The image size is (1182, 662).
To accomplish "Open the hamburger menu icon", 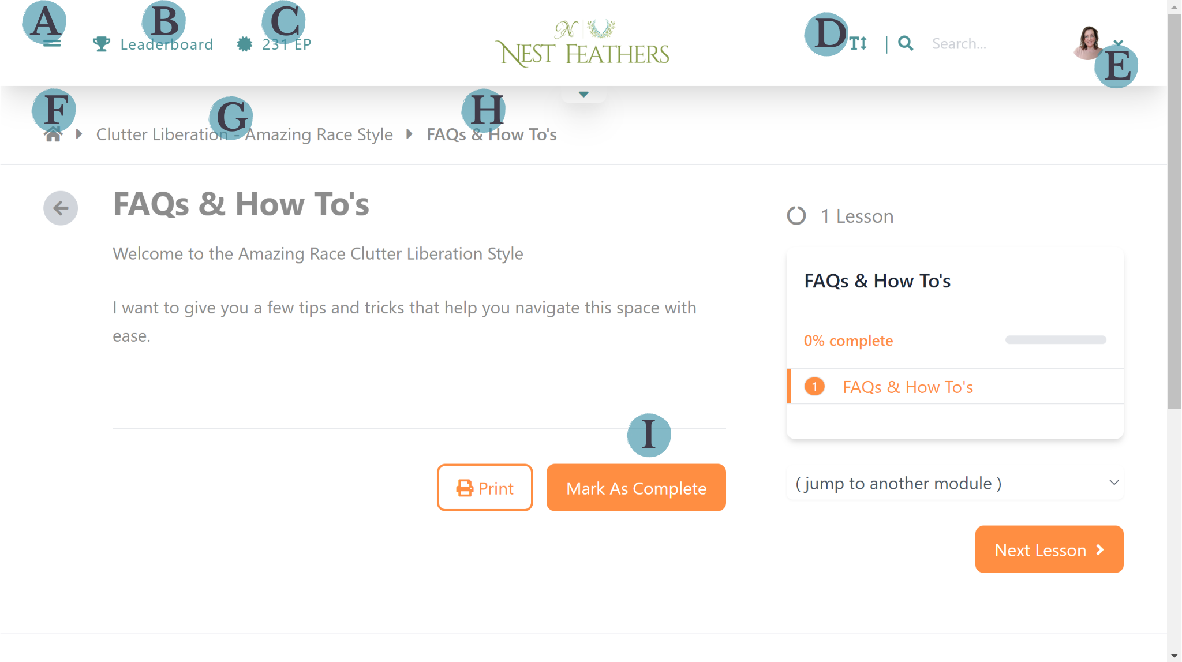I will pyautogui.click(x=52, y=43).
